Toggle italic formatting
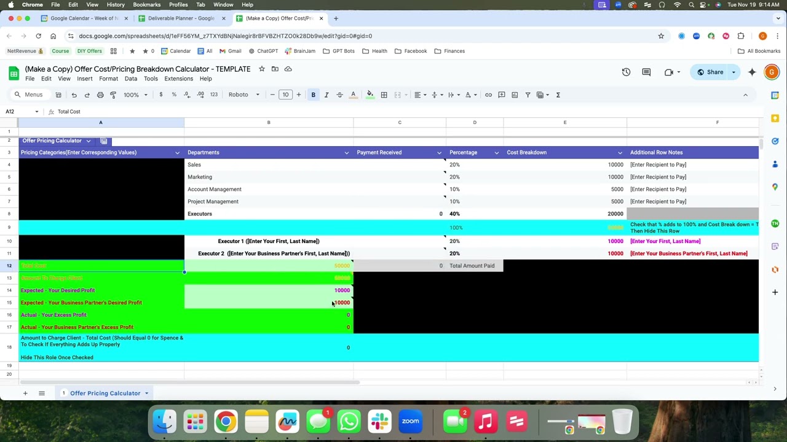This screenshot has width=787, height=442. coord(326,95)
